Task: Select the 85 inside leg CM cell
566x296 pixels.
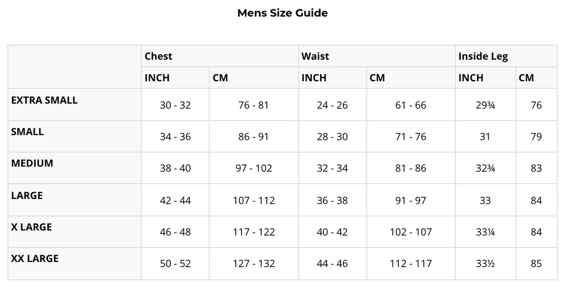Action: pos(536,264)
